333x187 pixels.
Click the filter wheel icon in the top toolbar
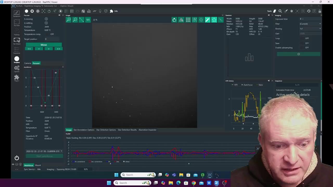pyautogui.click(x=38, y=11)
